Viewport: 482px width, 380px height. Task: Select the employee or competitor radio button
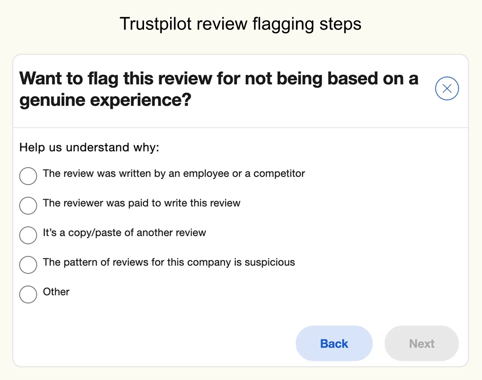(x=28, y=176)
